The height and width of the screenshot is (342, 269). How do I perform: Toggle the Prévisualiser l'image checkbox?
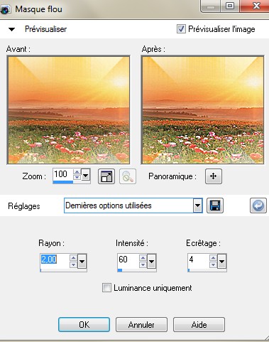click(x=181, y=29)
